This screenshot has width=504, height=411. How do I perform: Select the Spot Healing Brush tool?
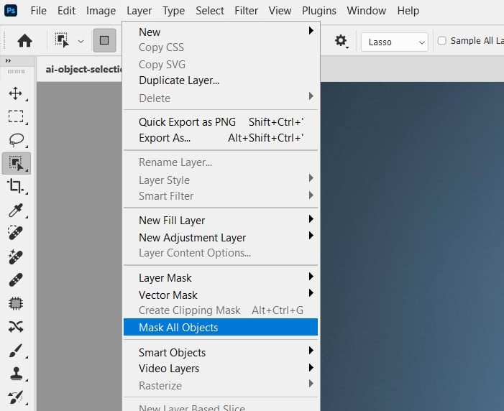[x=15, y=233]
